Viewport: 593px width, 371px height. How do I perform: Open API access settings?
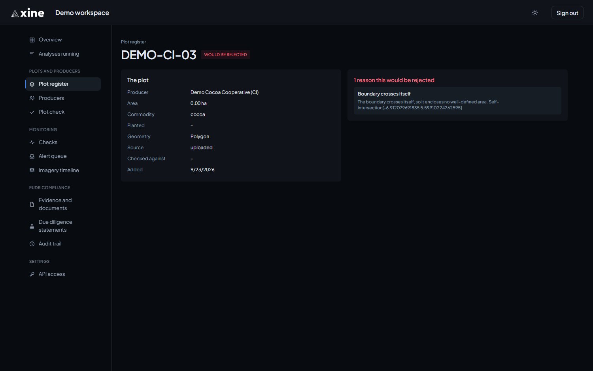[x=63, y=274]
